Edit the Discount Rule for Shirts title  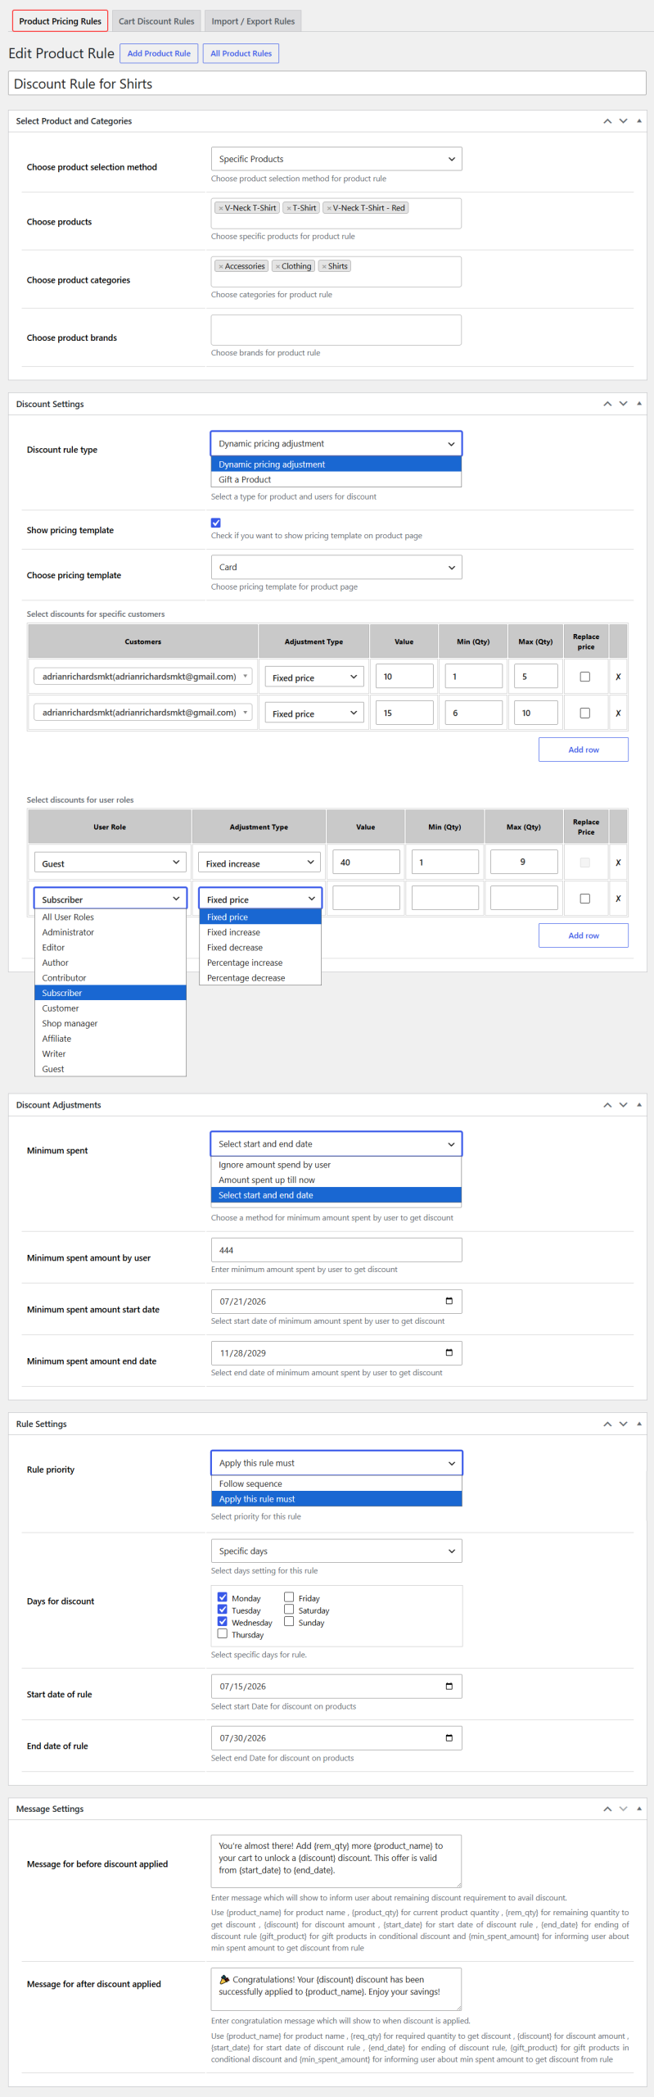pyautogui.click(x=327, y=84)
